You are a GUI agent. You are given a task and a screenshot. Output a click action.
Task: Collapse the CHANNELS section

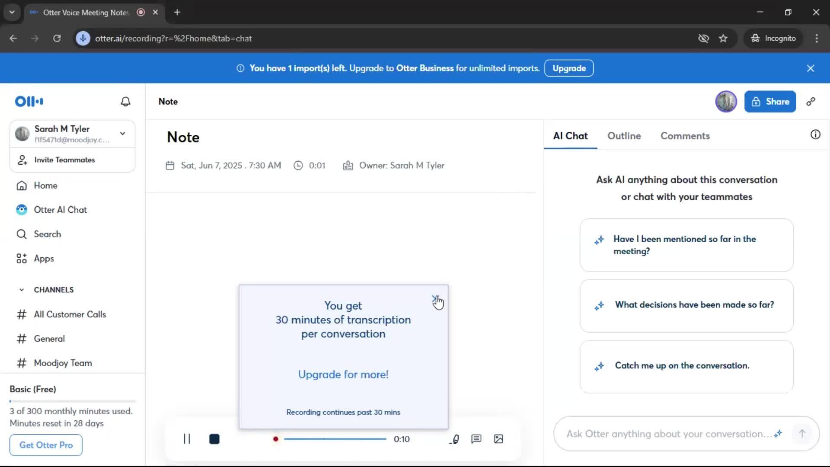point(22,290)
